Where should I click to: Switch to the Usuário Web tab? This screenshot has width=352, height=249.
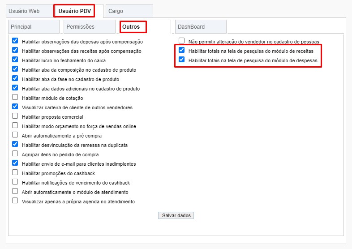(30, 11)
